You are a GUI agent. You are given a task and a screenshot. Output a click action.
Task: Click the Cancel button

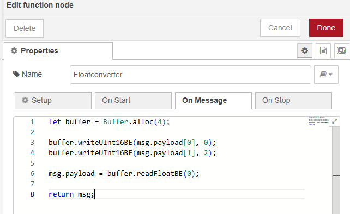(x=280, y=28)
